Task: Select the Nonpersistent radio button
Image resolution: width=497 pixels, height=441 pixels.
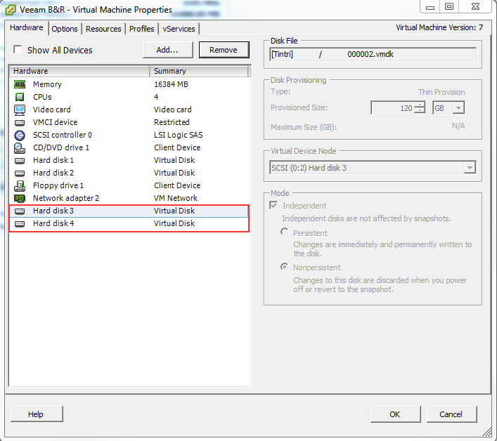Action: tap(284, 267)
